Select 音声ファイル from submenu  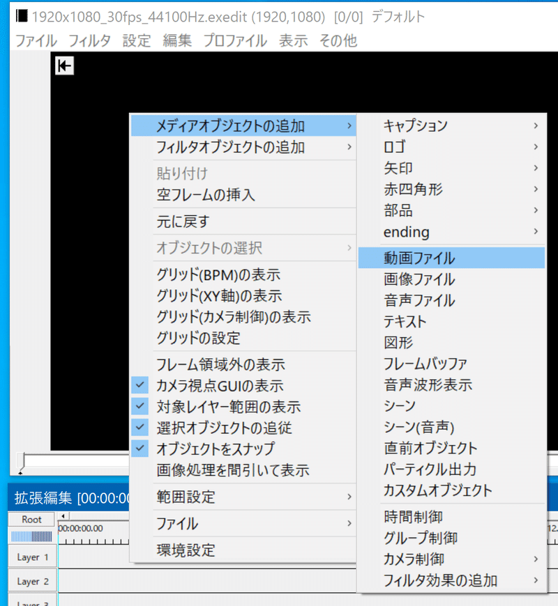point(451,300)
